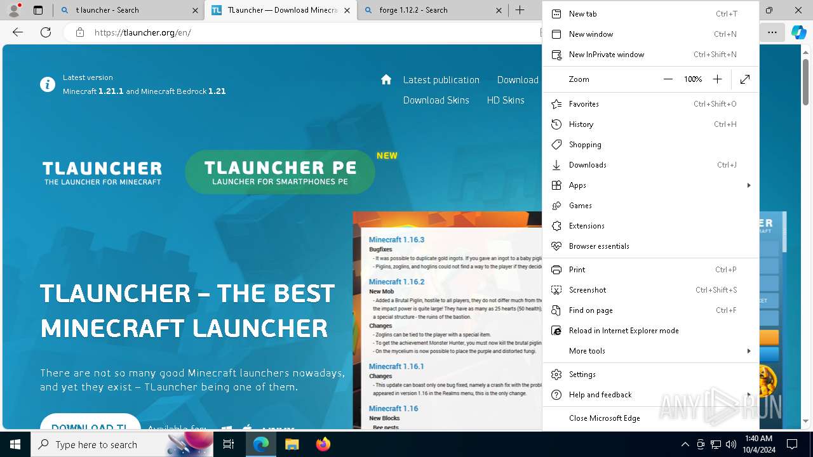Viewport: 813px width, 457px height.
Task: Go back with the browser arrow
Action: (x=18, y=32)
